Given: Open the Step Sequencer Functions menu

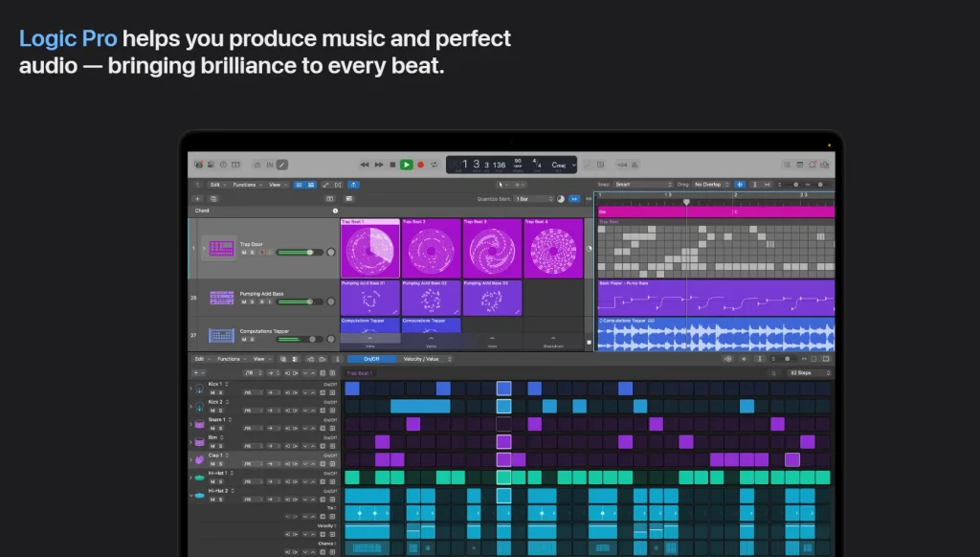Looking at the screenshot, I should [x=231, y=359].
